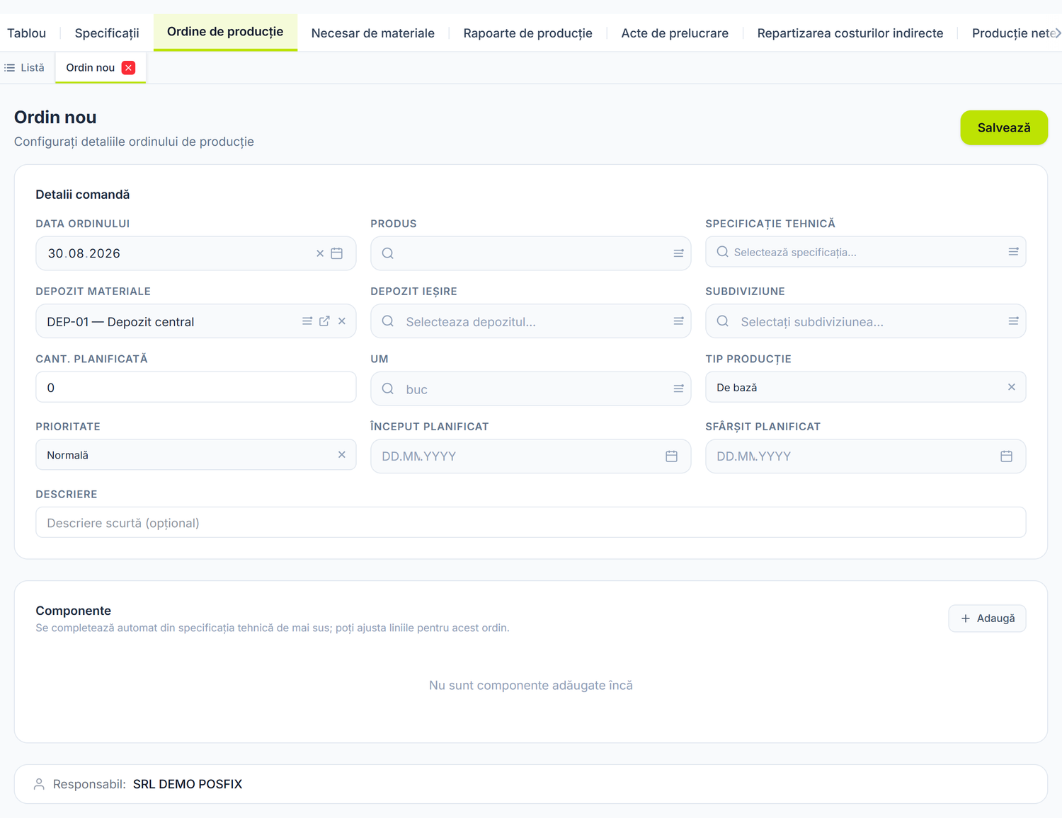The height and width of the screenshot is (818, 1062).
Task: Open list icon in Produs field
Action: (678, 253)
